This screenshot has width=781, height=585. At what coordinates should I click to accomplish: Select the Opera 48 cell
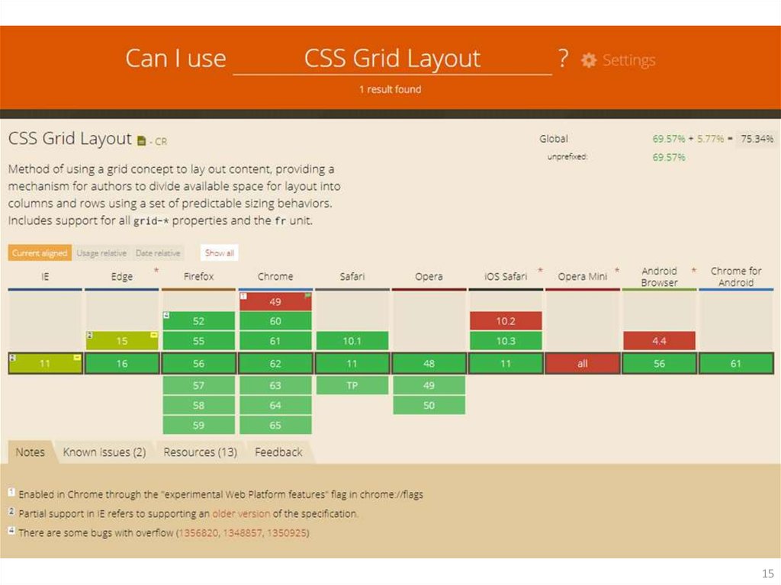coord(429,363)
